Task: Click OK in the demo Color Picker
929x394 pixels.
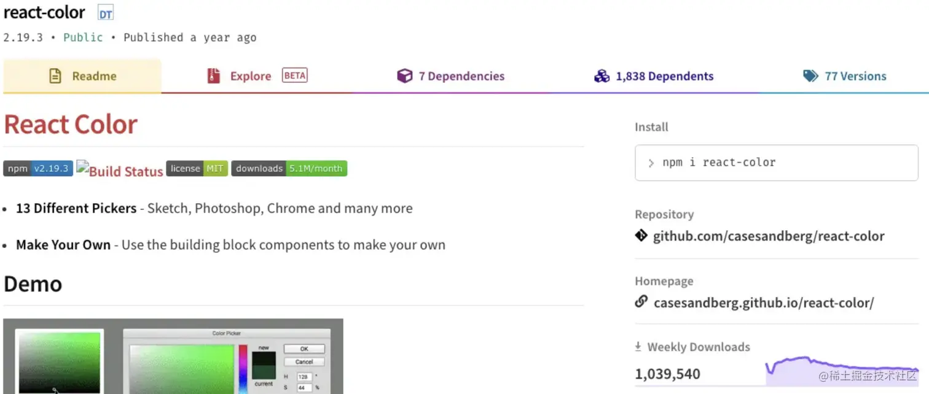Action: [x=304, y=349]
